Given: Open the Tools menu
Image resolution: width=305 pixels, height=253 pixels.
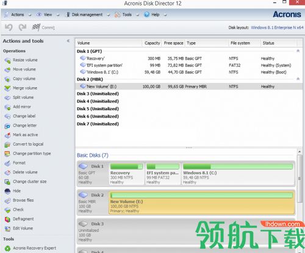Looking at the screenshot, I should click(x=127, y=15).
